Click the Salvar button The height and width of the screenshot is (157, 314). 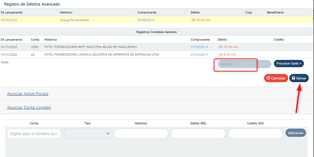point(299,78)
